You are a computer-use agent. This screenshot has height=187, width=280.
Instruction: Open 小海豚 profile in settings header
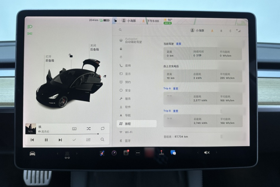tap(197, 30)
